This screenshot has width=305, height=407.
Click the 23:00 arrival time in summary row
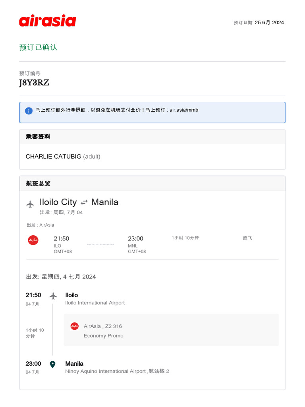click(x=136, y=238)
